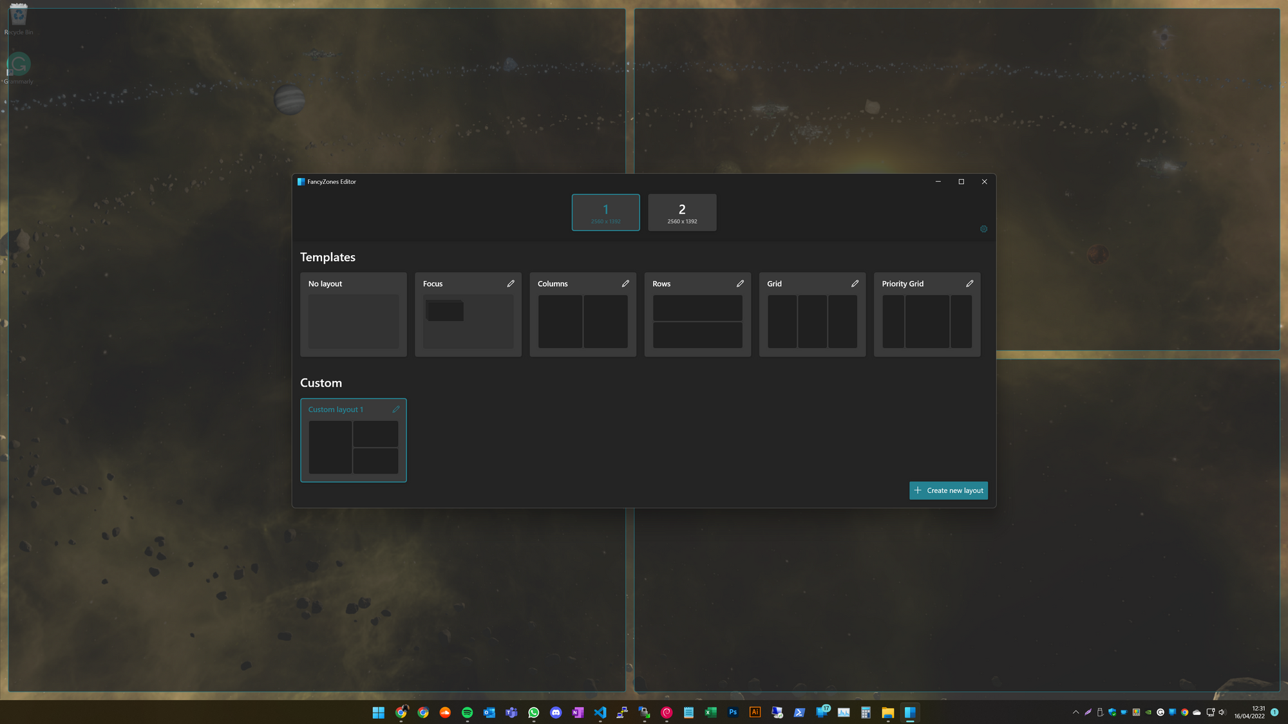Edit the Grid template with pencil icon

pyautogui.click(x=855, y=283)
